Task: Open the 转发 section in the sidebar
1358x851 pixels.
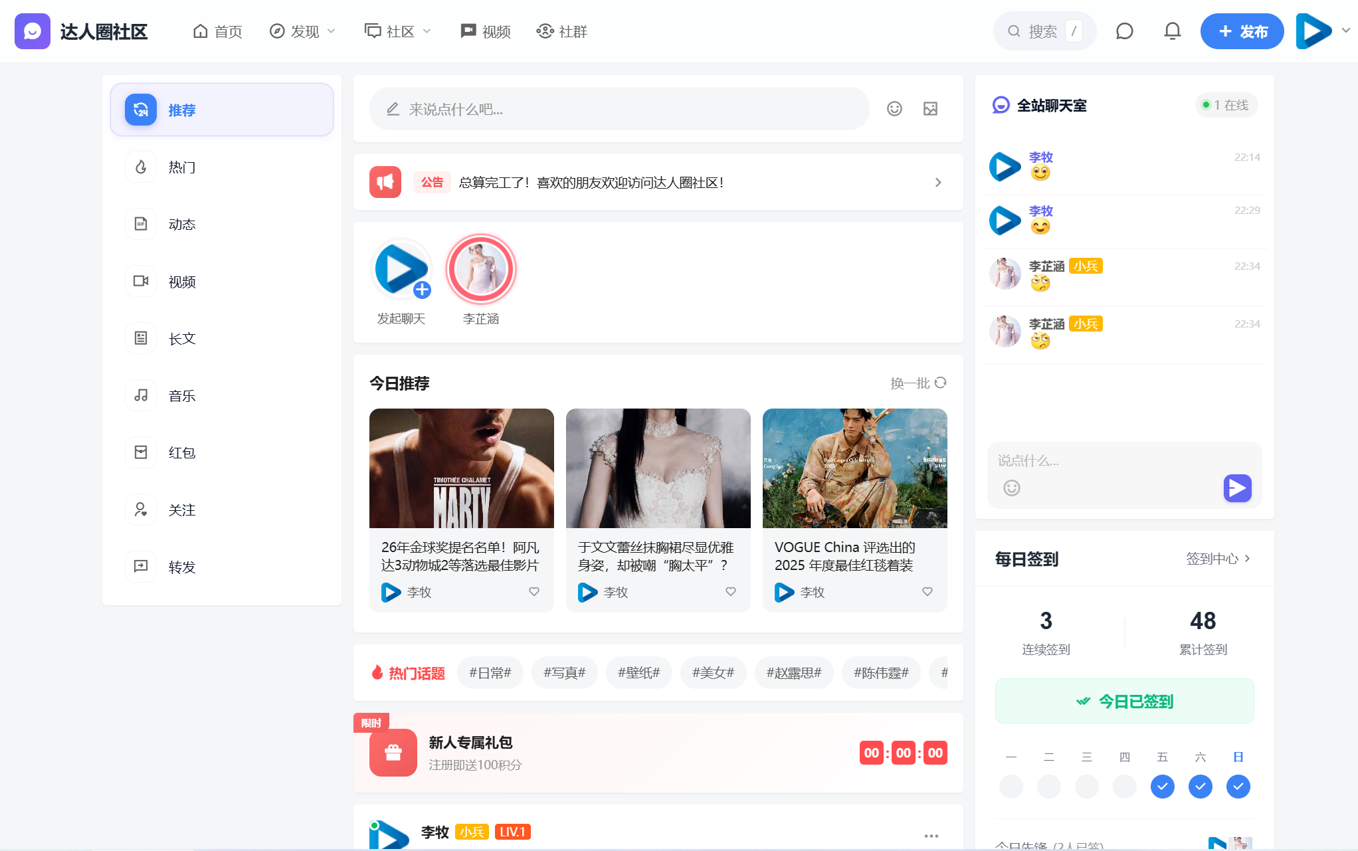Action: pyautogui.click(x=181, y=567)
